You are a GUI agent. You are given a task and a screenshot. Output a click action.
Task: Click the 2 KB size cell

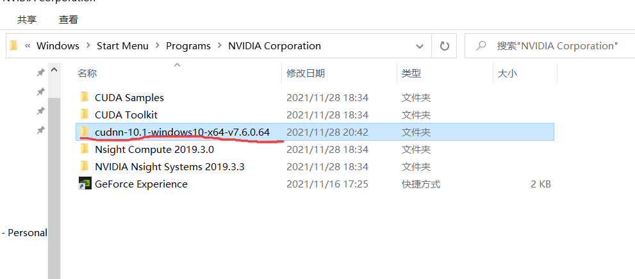coord(541,184)
